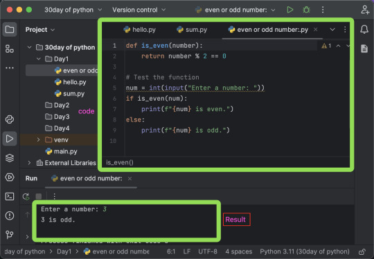Viewport: 374px width, 259px height.
Task: Open the '30day of python' project dropdown
Action: click(x=73, y=10)
